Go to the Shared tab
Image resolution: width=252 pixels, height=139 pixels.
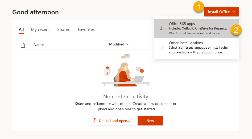click(x=64, y=30)
